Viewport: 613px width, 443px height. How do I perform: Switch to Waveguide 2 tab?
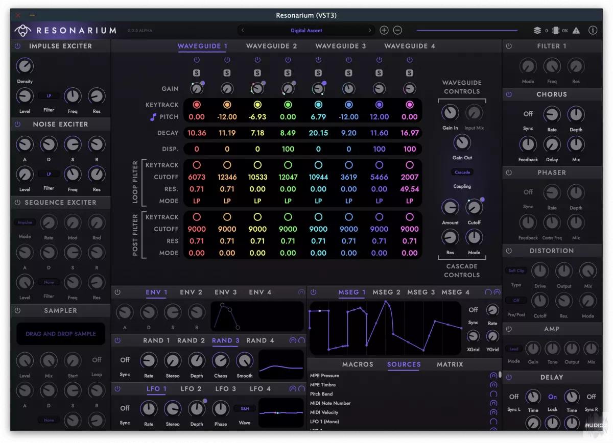tap(271, 46)
